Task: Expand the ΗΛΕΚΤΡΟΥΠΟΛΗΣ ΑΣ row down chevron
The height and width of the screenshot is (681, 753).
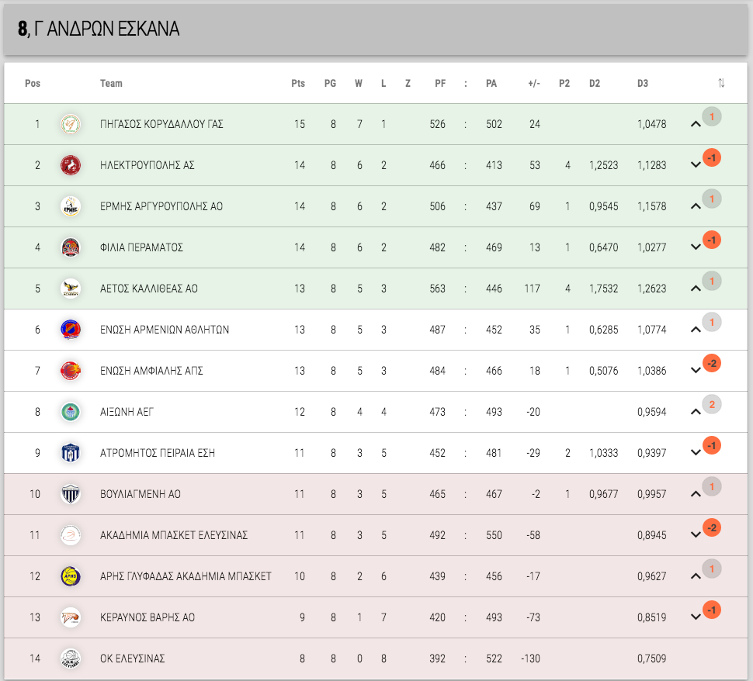Action: click(696, 165)
